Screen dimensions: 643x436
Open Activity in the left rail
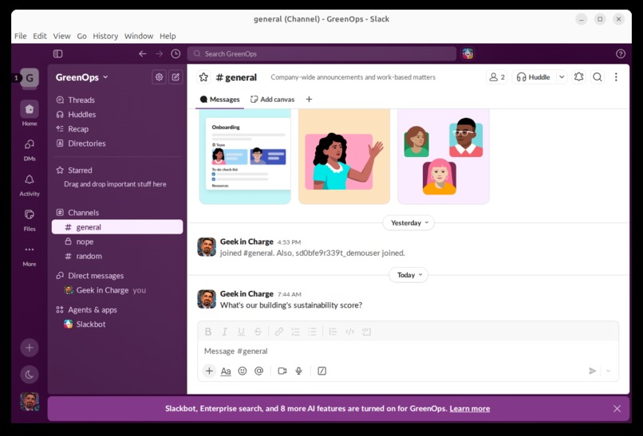tap(30, 185)
